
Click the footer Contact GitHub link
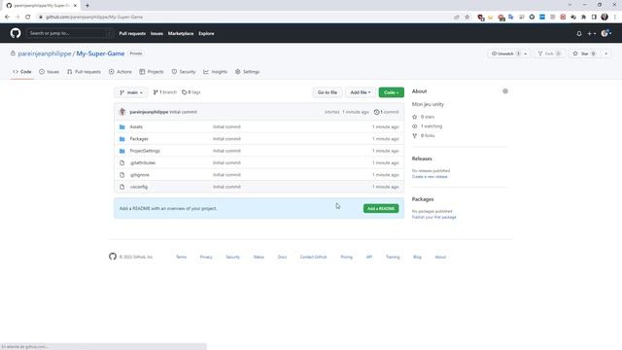[x=313, y=257]
